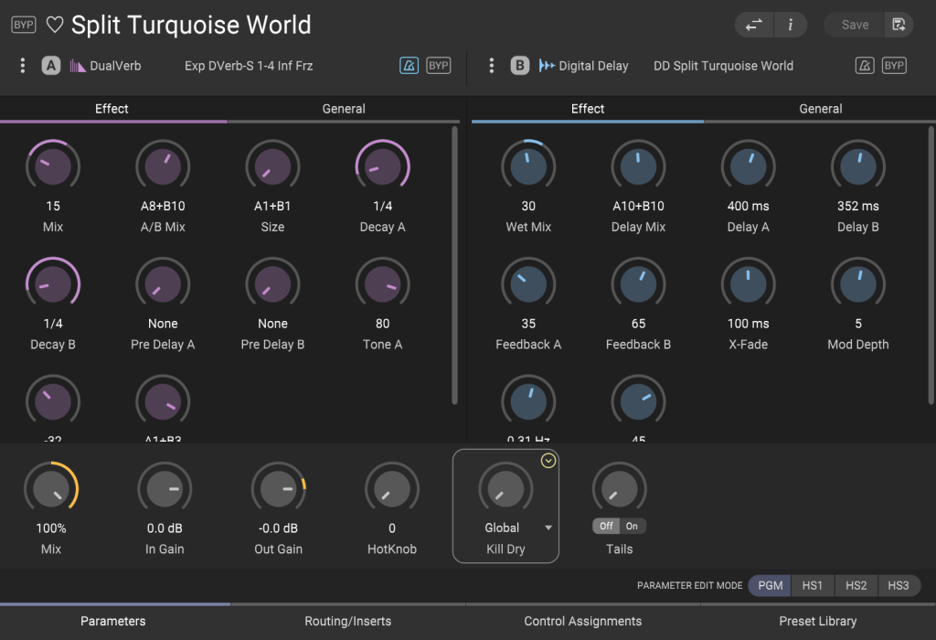Click the slot B badge

pyautogui.click(x=520, y=66)
